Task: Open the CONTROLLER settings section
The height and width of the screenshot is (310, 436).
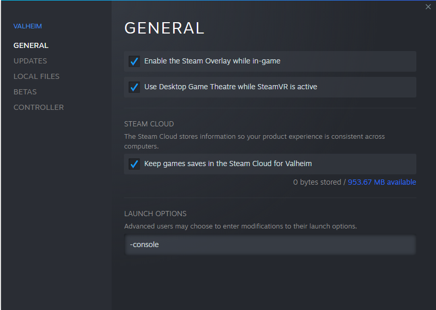Action: (x=38, y=107)
